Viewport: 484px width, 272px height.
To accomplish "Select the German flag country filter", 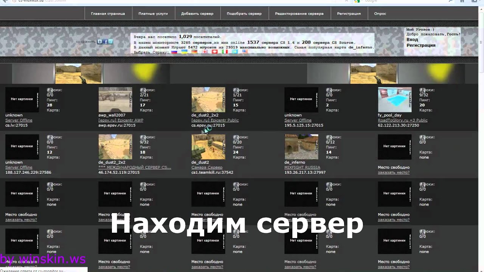I will (x=194, y=52).
